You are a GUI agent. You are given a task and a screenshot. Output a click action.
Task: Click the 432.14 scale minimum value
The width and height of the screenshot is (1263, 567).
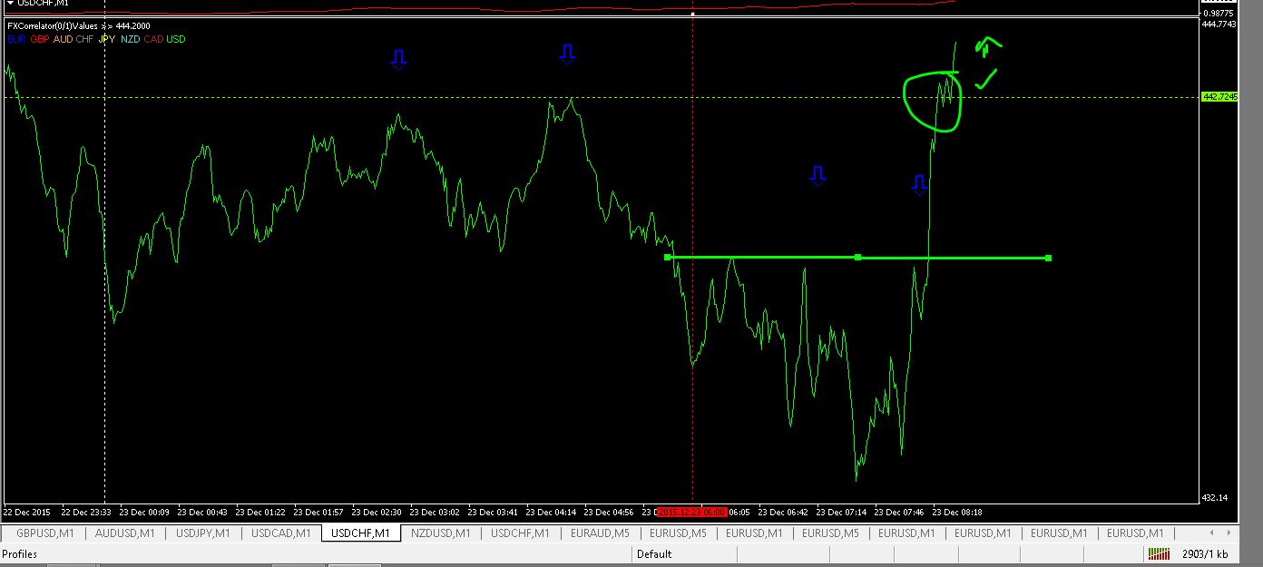point(1215,498)
